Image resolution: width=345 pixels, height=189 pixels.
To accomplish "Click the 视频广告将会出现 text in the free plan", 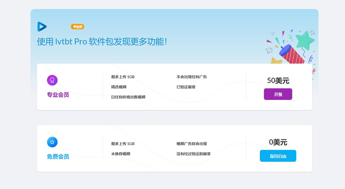I will [x=192, y=144].
